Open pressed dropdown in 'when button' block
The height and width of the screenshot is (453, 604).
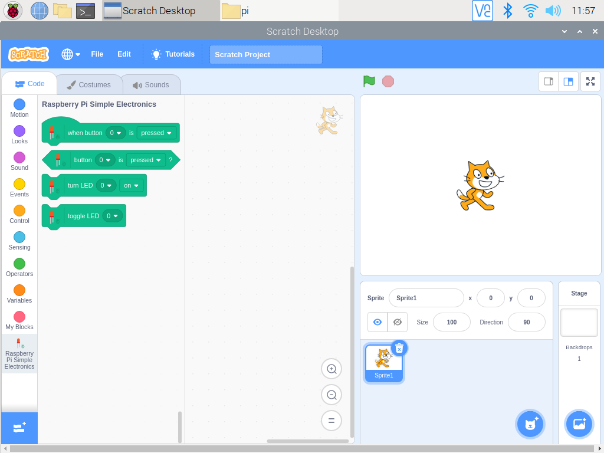pyautogui.click(x=156, y=133)
